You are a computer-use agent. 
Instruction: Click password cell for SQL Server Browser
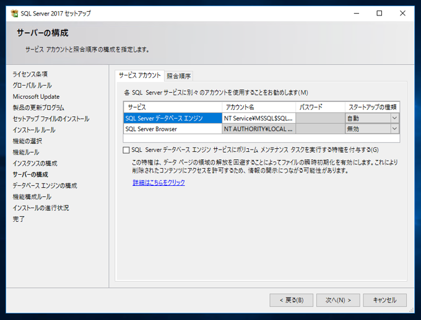click(320, 129)
